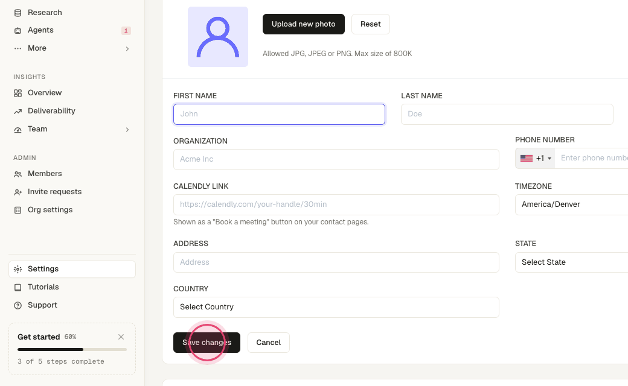Open the Select Country dropdown
628x386 pixels.
tap(336, 307)
